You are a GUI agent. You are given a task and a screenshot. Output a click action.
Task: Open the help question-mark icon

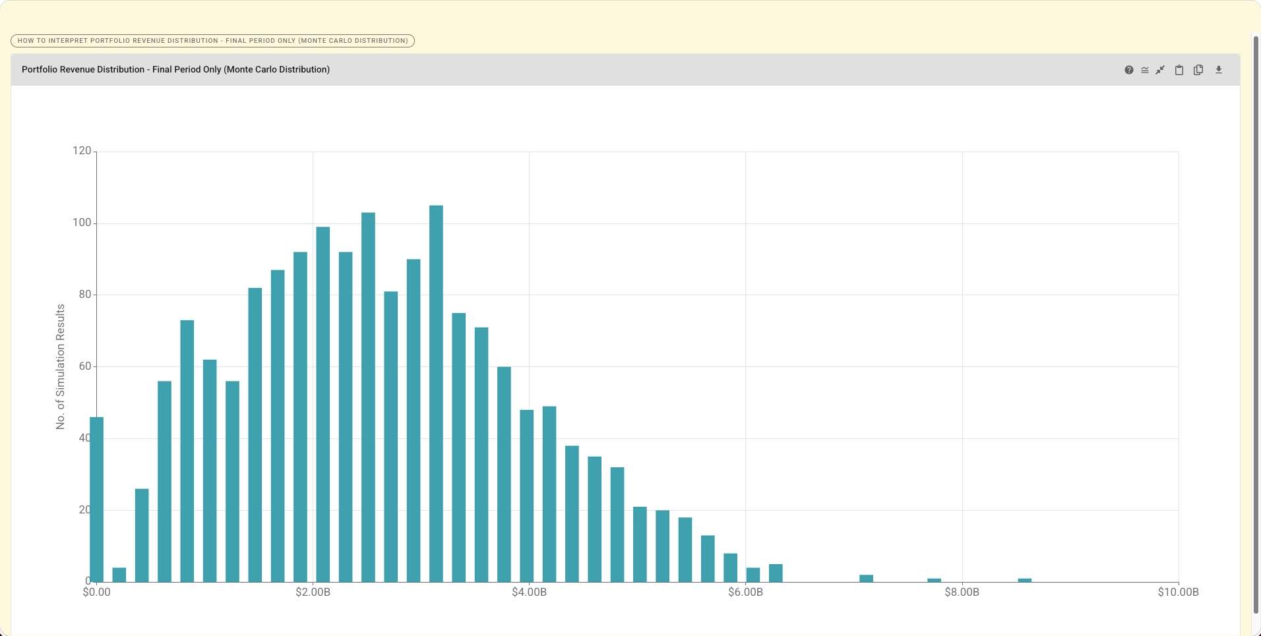coord(1129,70)
